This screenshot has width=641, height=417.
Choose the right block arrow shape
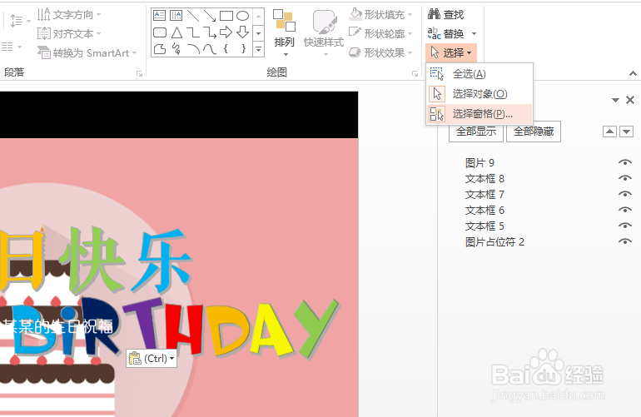226,32
